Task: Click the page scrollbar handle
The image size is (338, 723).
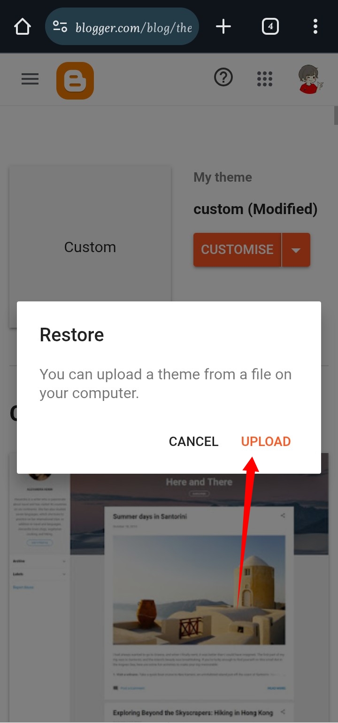Action: point(336,115)
